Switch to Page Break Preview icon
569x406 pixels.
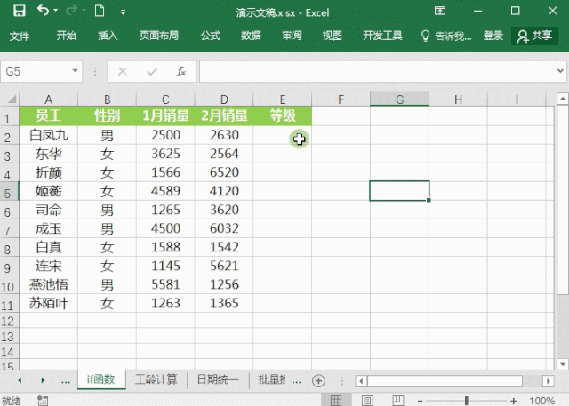(397, 400)
